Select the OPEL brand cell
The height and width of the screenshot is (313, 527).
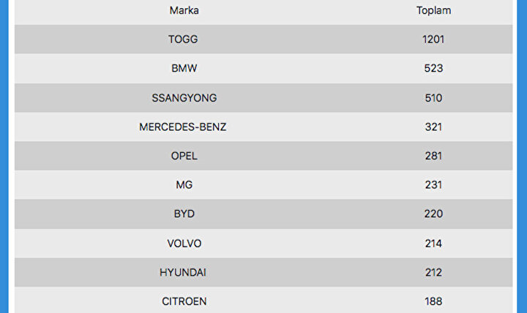[x=184, y=156]
